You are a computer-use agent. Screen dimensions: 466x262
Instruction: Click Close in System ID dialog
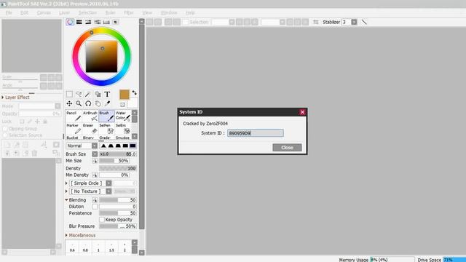point(287,147)
